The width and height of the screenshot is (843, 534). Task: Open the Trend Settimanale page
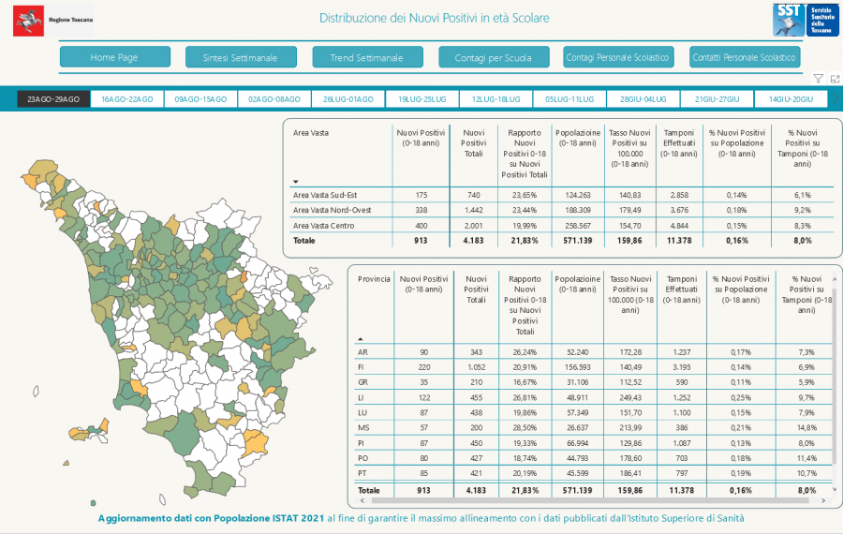pos(366,57)
